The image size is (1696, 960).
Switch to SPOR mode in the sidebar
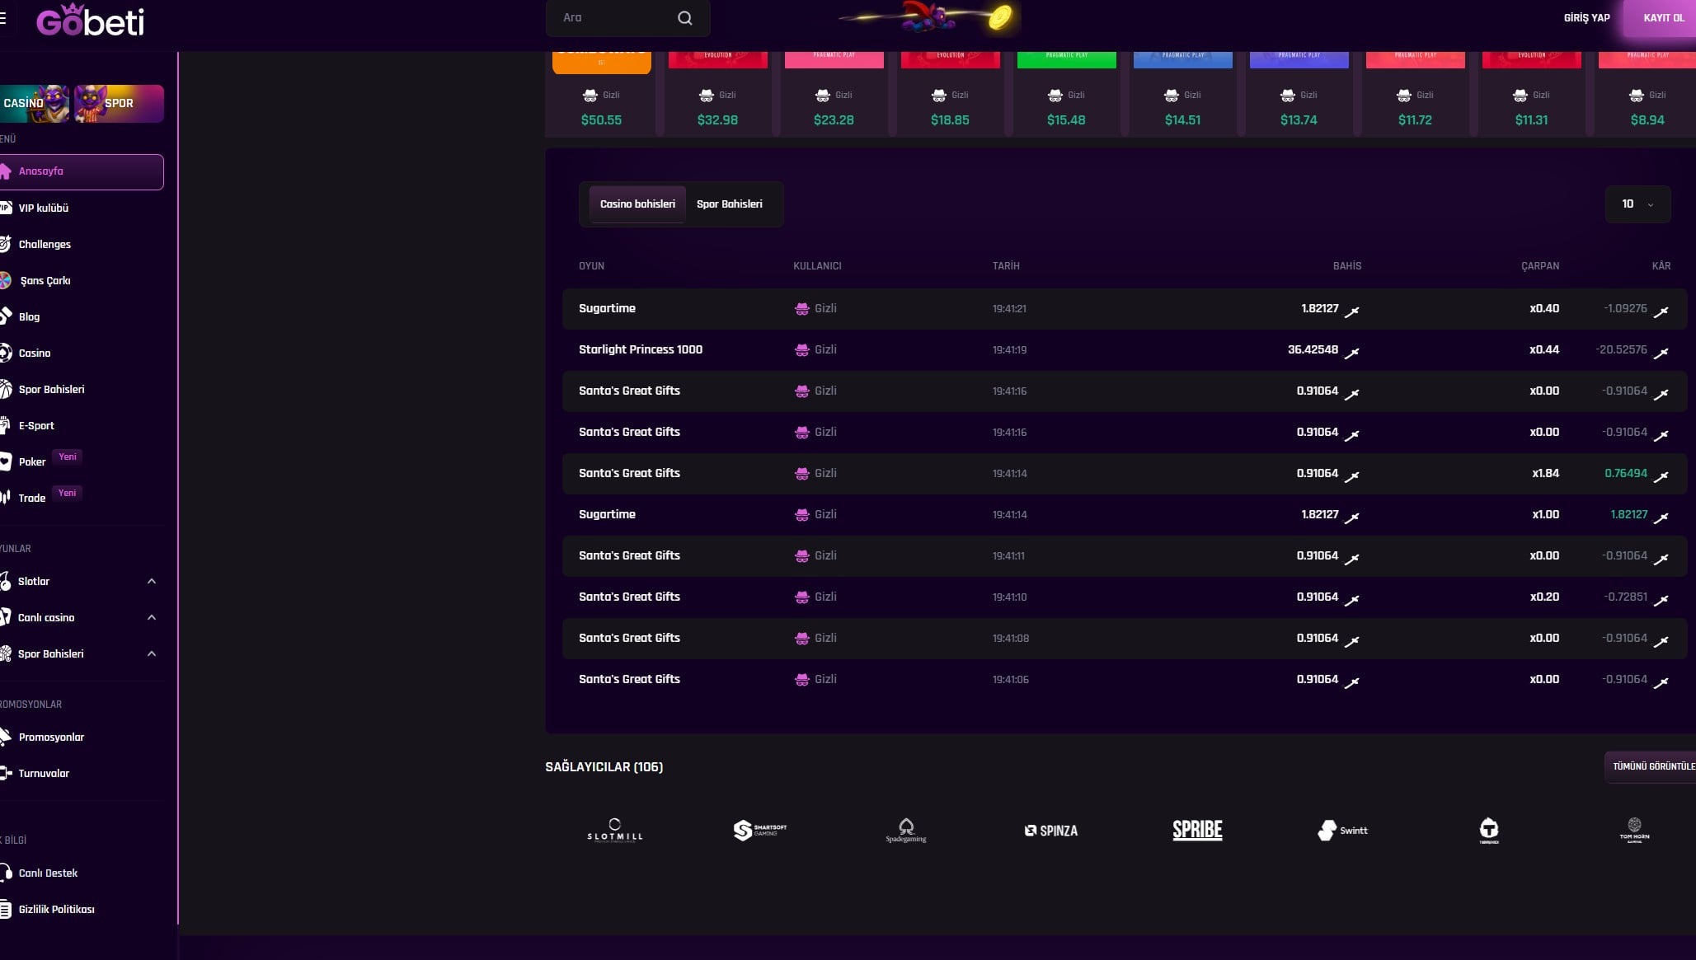tap(118, 103)
